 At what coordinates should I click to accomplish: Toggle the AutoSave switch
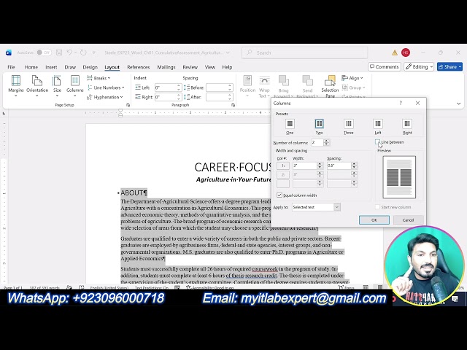click(x=44, y=52)
